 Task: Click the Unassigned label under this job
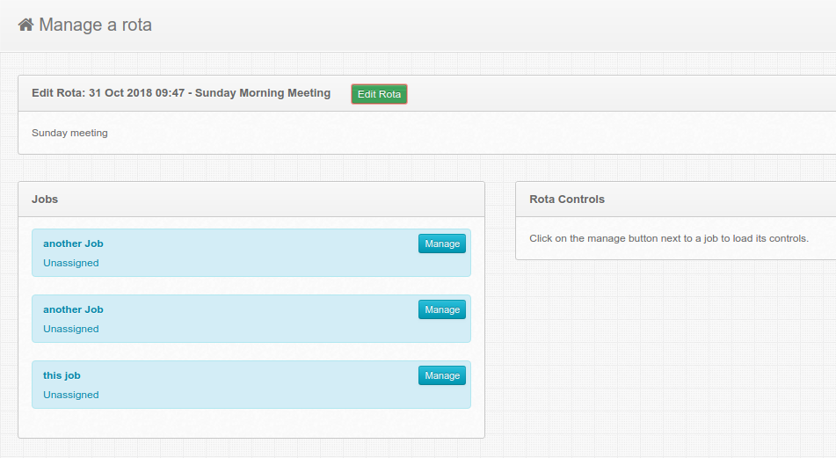tap(71, 395)
